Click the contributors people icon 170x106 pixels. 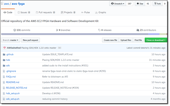(138, 30)
